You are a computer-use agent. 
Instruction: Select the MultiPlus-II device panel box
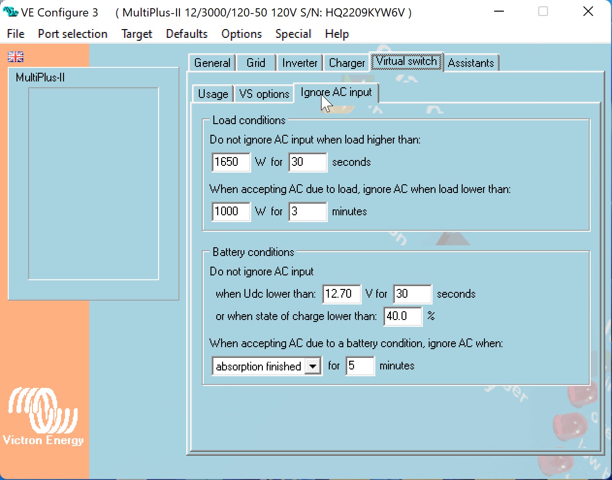click(94, 184)
